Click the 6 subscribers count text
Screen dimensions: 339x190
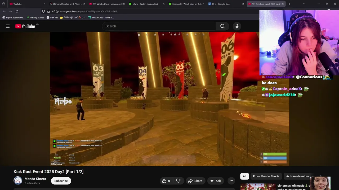tap(32, 183)
